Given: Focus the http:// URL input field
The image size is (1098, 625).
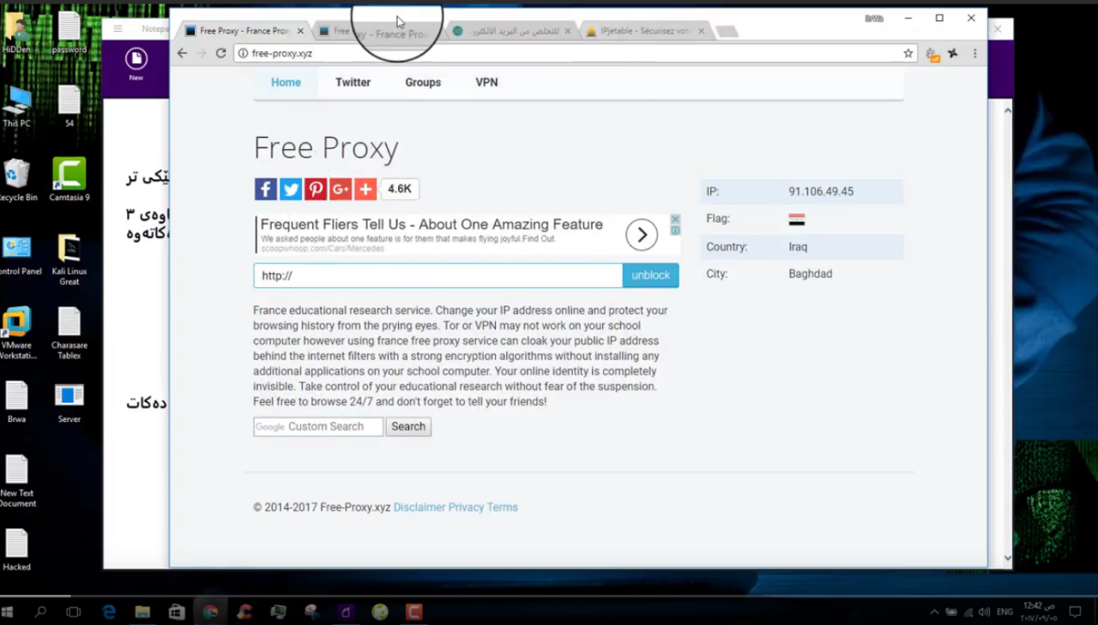Looking at the screenshot, I should [438, 275].
